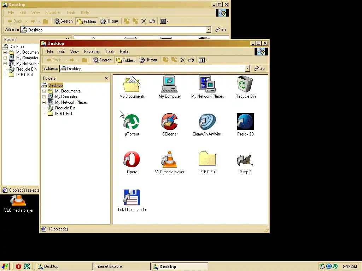362x271 pixels.
Task: Toggle Search pane button in front window
Action: pyautogui.click(x=102, y=60)
